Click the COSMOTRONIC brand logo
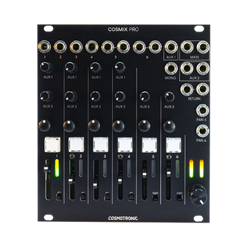248x248 pixels. [x=123, y=218]
